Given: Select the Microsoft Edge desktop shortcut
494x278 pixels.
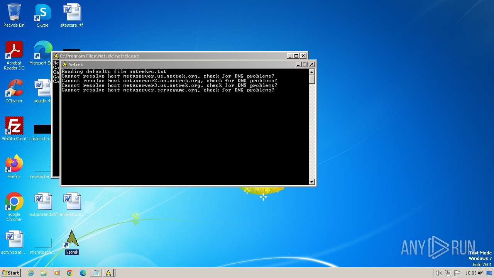Looking at the screenshot, I should pos(42,53).
